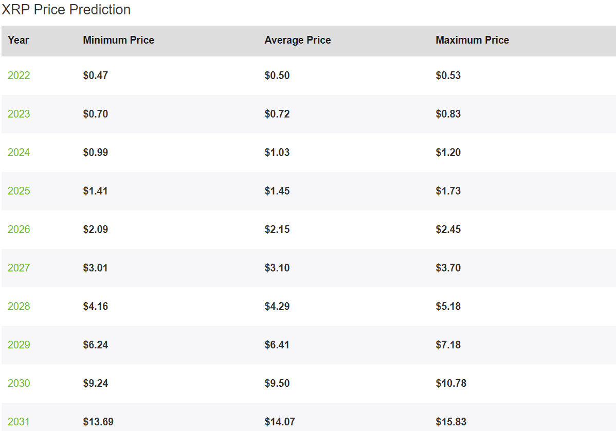Open the 2026 year link
616x431 pixels.
click(x=19, y=229)
